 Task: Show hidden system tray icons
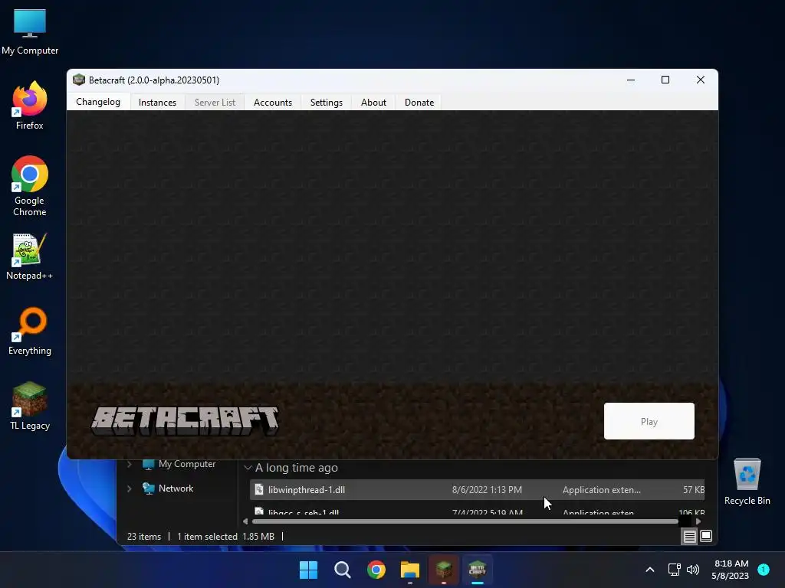[x=650, y=570]
